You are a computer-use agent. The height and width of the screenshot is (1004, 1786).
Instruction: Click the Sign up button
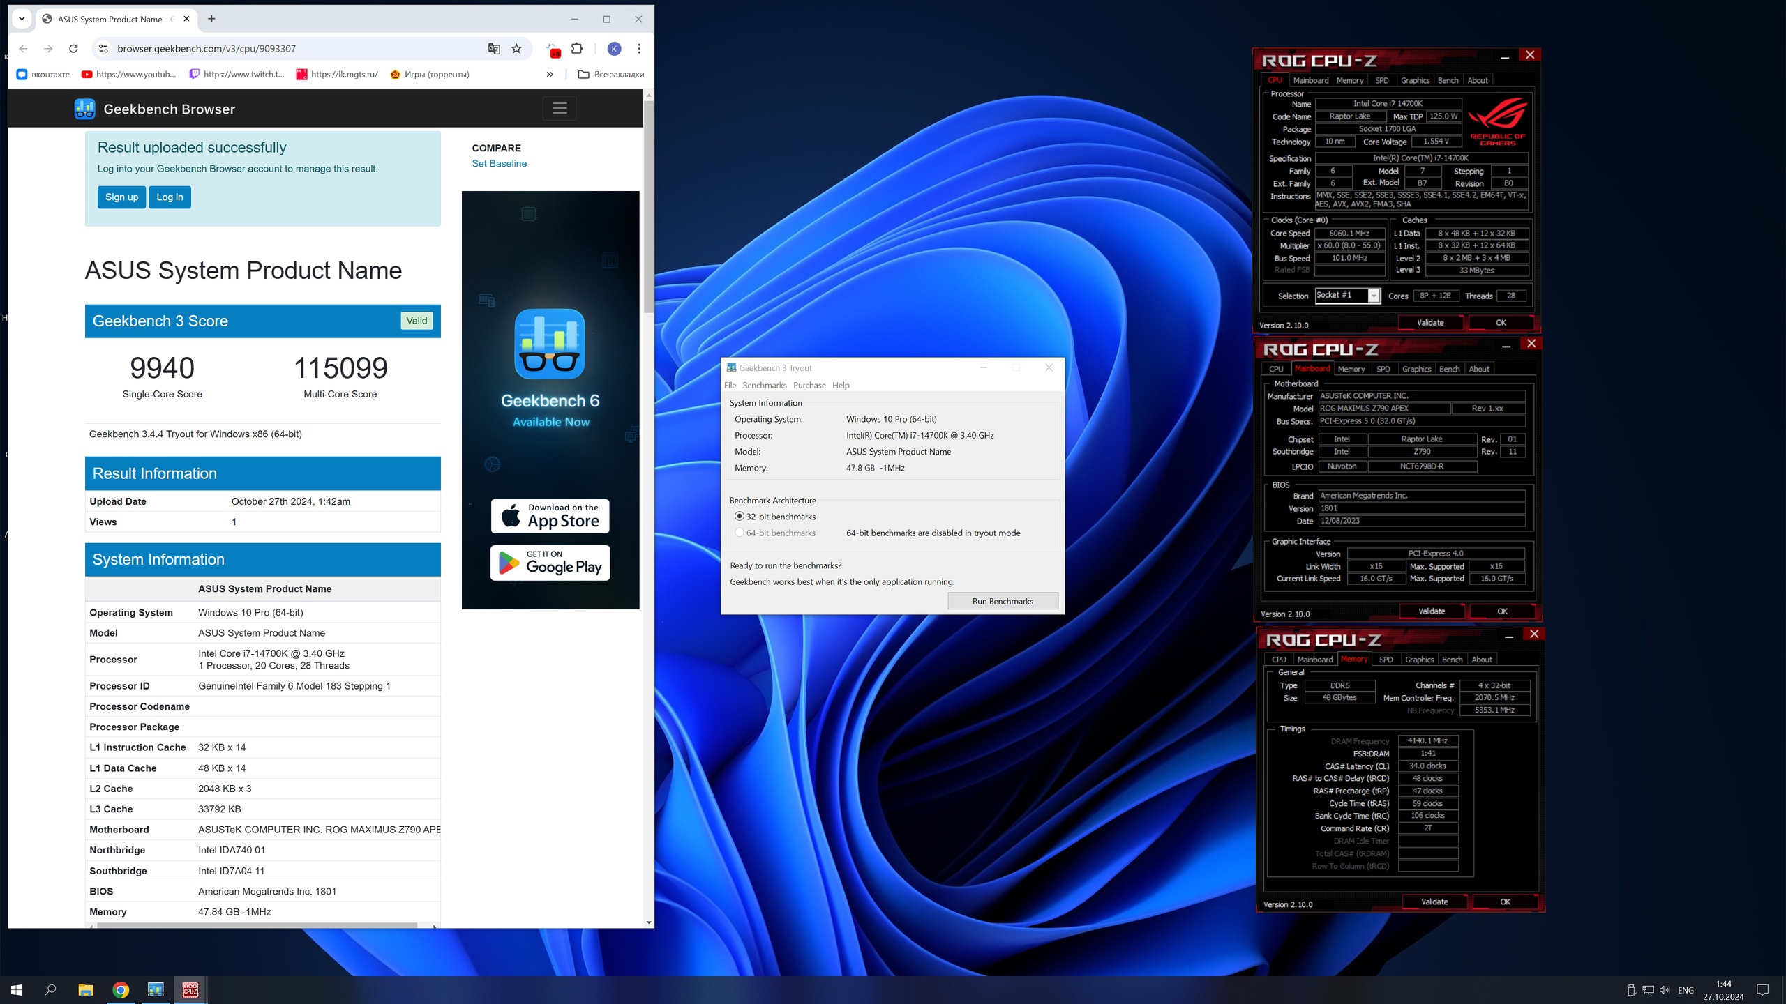pyautogui.click(x=121, y=197)
